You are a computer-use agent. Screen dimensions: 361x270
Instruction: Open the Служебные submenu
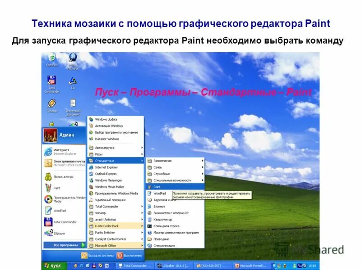162,174
